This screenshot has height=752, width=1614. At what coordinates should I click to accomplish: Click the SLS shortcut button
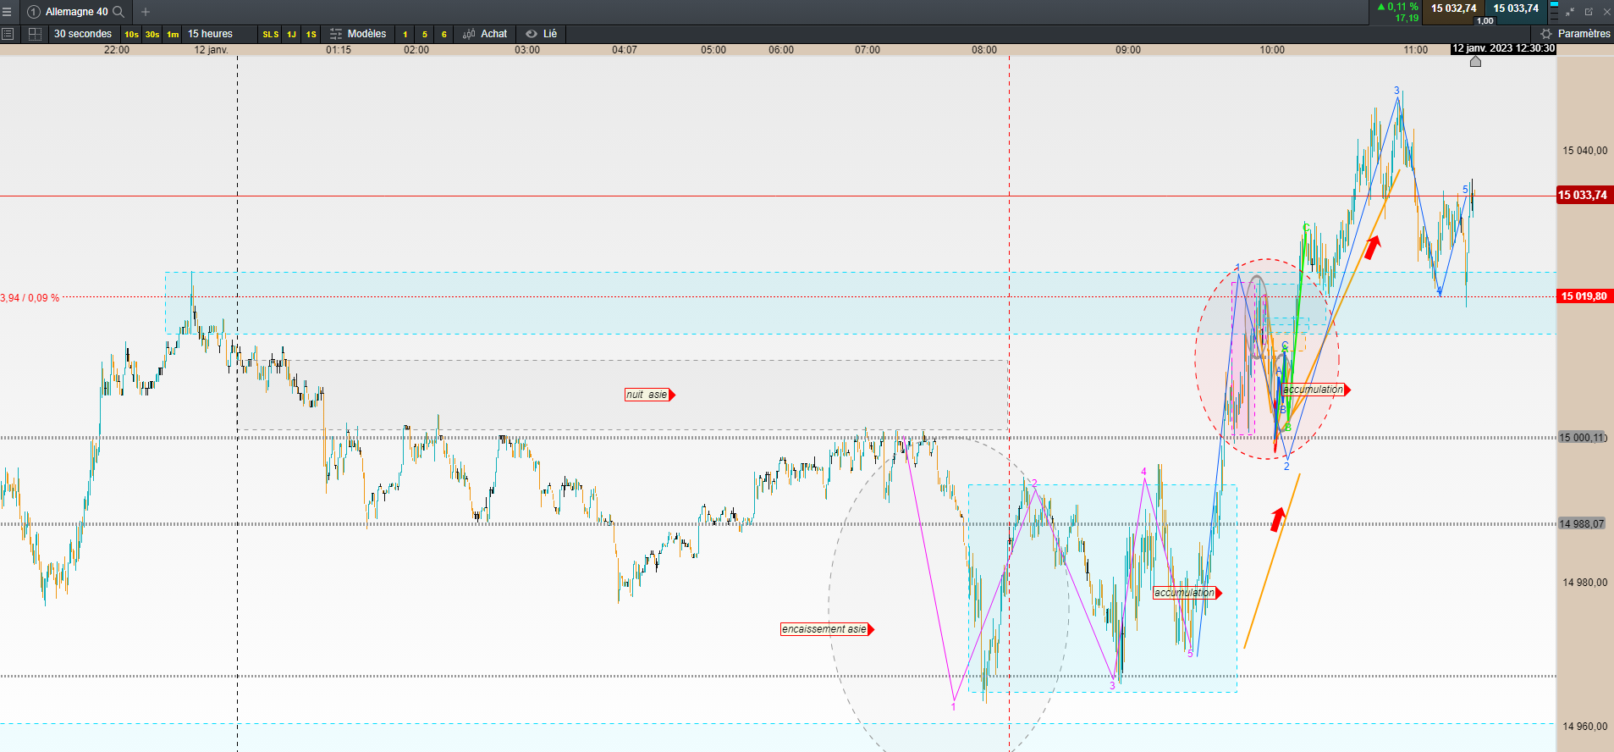271,35
